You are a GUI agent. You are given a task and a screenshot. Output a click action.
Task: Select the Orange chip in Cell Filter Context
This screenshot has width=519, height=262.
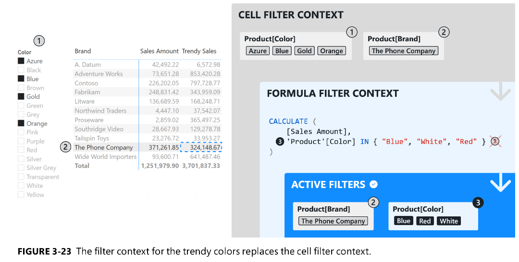point(331,51)
